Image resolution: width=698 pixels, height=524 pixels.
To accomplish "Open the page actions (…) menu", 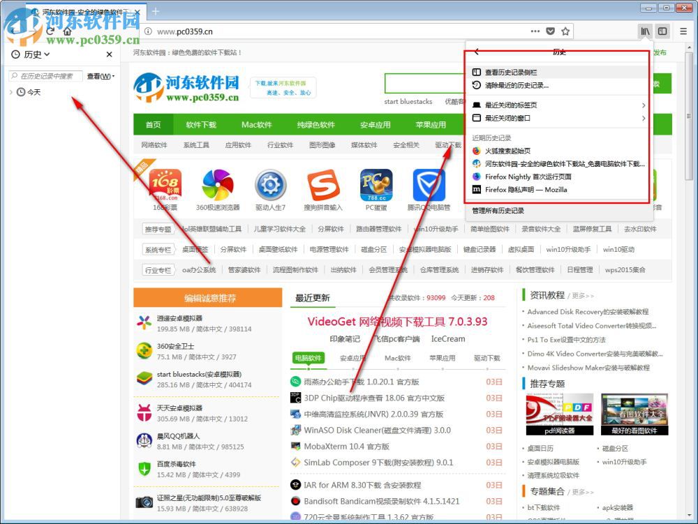I will point(535,31).
